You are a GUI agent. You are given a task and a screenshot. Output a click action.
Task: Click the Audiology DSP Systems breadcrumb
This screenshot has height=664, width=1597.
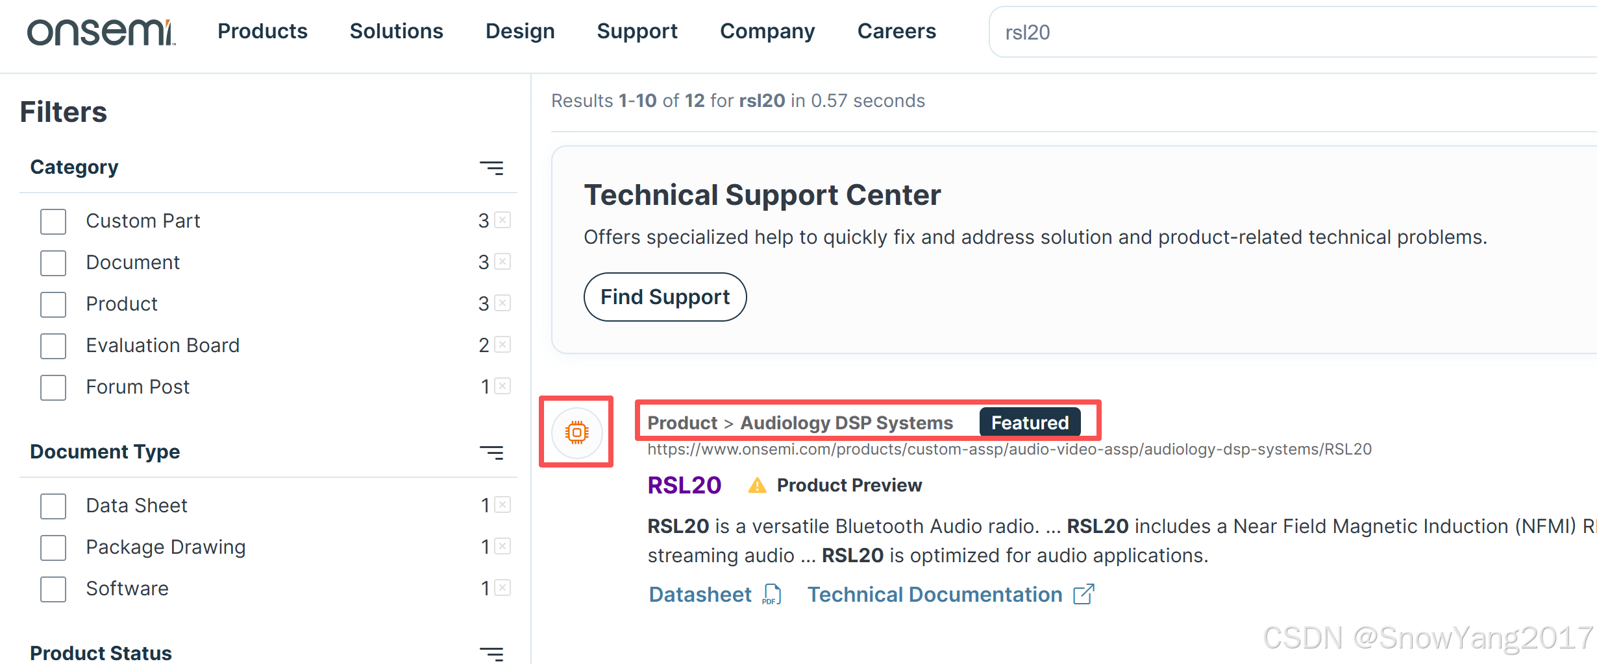(x=847, y=423)
